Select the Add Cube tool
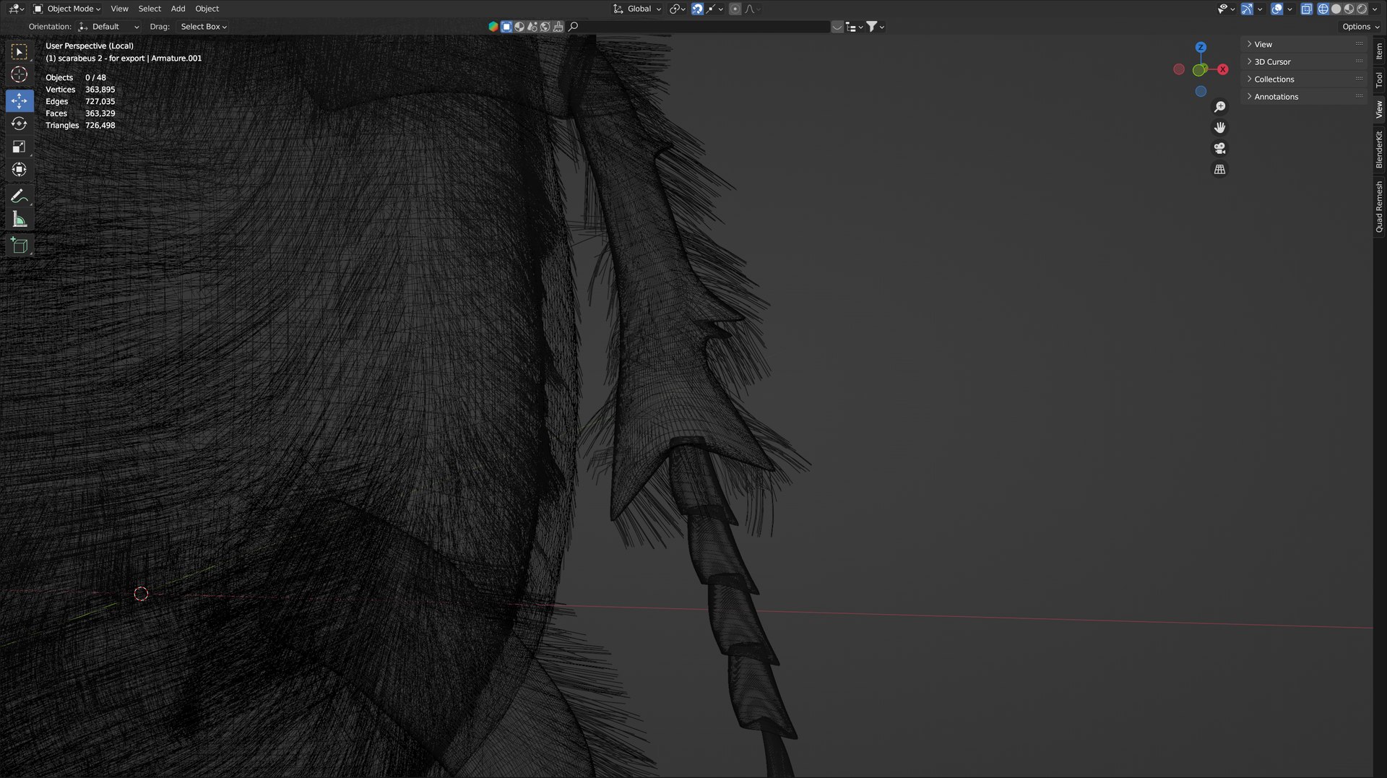The width and height of the screenshot is (1387, 778). click(x=20, y=246)
